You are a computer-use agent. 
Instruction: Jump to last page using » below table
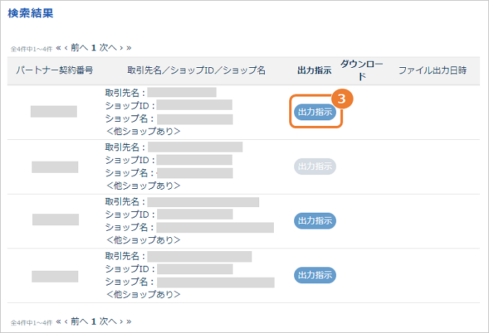[129, 321]
